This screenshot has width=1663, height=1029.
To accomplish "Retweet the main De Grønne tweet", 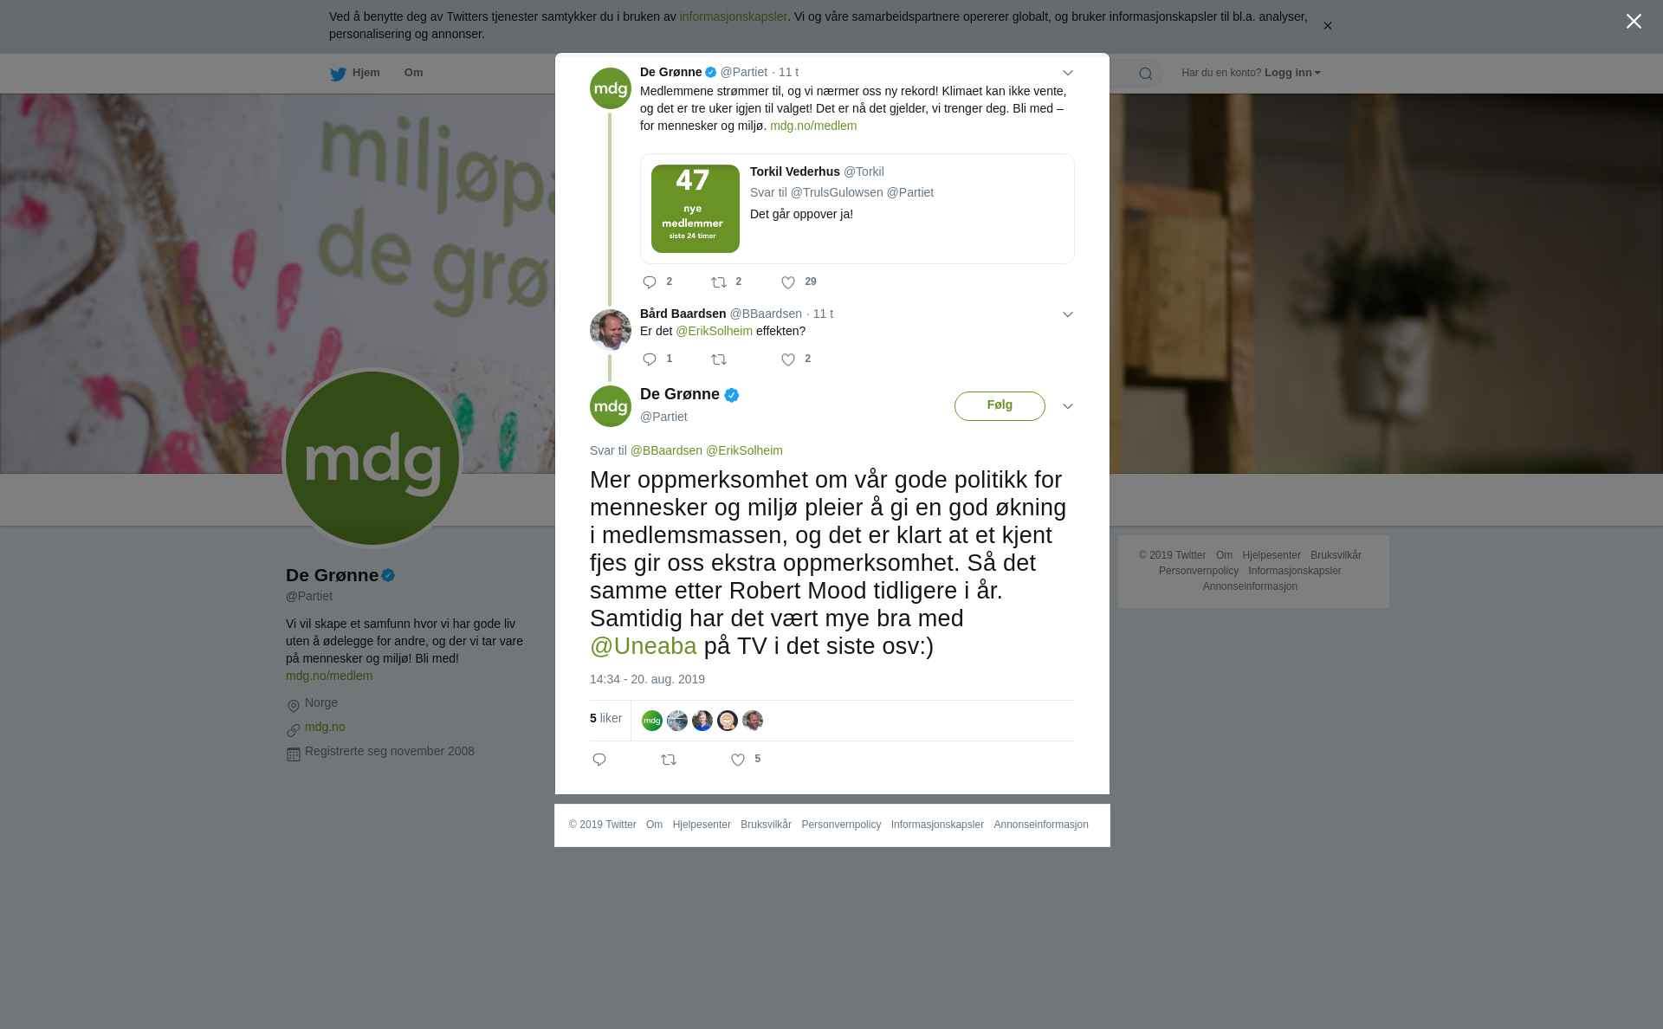I will coord(669,760).
